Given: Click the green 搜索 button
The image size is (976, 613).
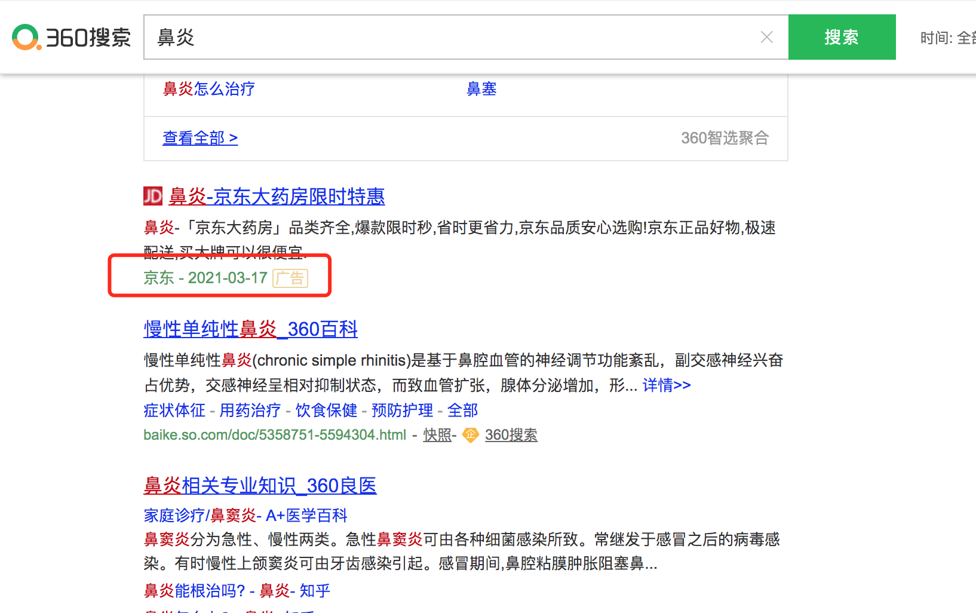Looking at the screenshot, I should [x=842, y=37].
